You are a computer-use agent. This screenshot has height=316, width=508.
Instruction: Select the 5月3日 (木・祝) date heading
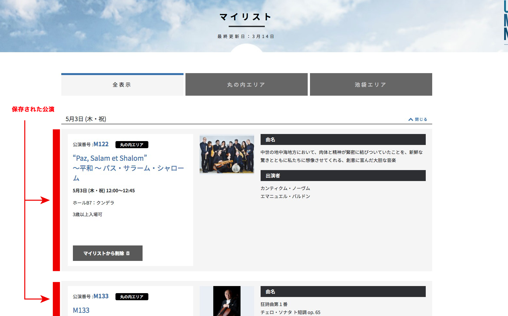(x=86, y=119)
